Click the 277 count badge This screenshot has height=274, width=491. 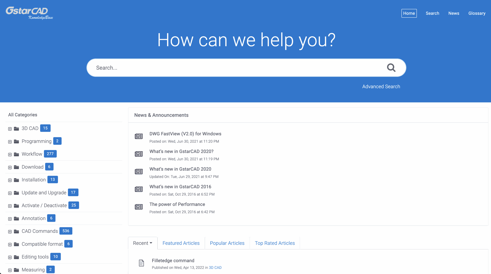(50, 154)
